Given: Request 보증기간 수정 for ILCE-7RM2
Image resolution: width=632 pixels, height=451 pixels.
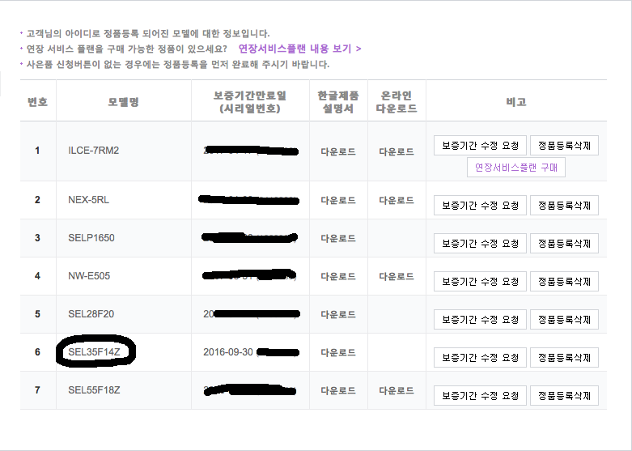Looking at the screenshot, I should tap(480, 146).
